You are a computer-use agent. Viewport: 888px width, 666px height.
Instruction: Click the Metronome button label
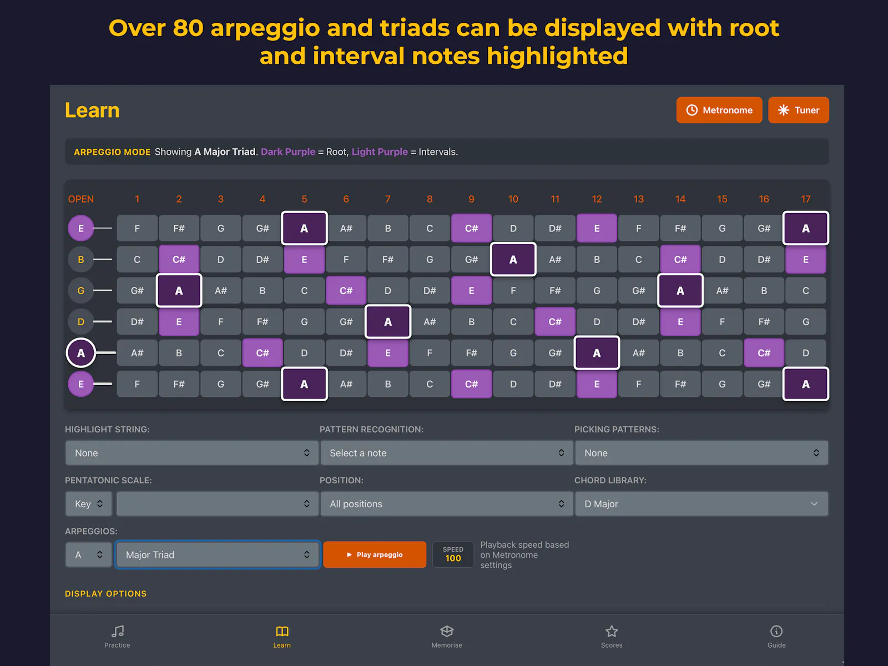click(x=728, y=110)
